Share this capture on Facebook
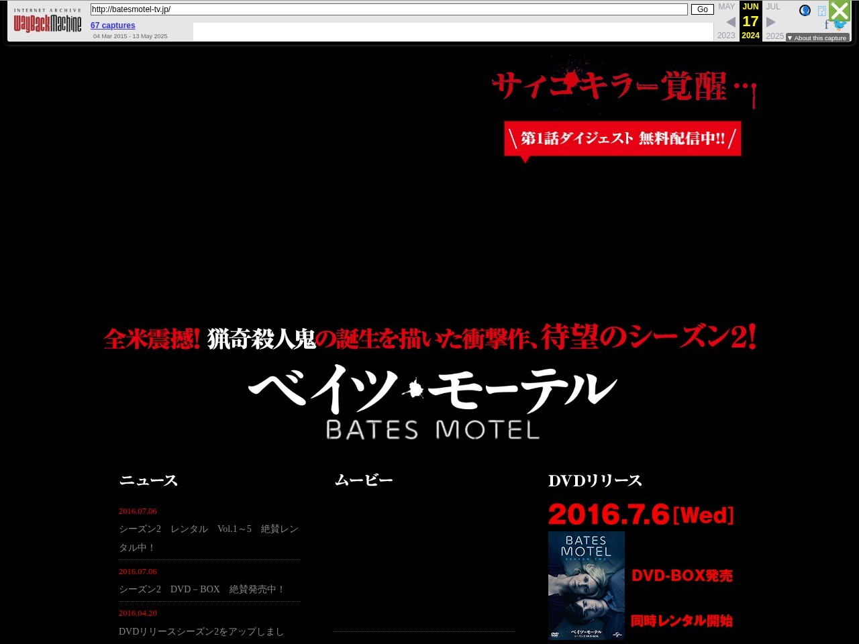Screen dimensions: 859x644 pos(826,25)
